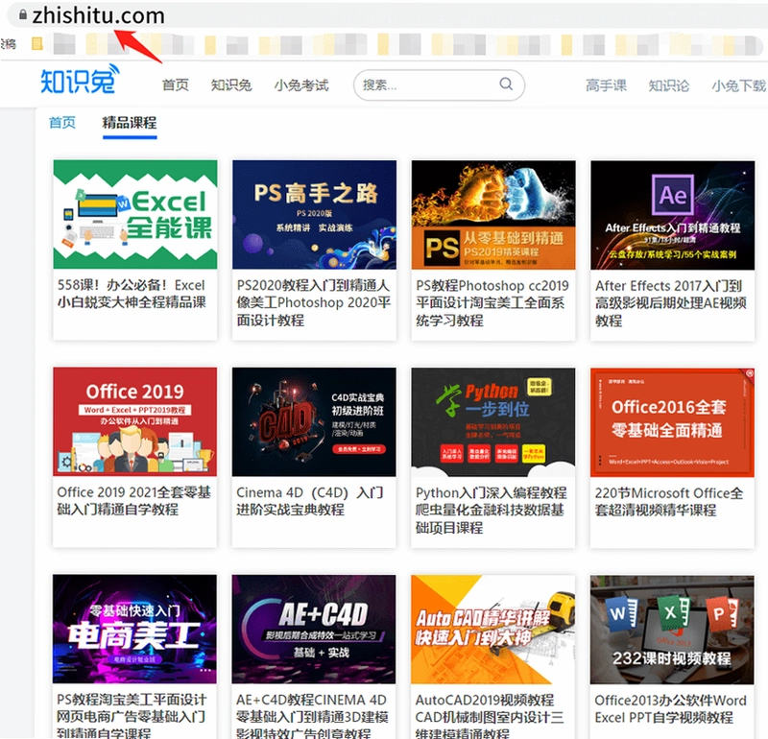The height and width of the screenshot is (739, 768).
Task: Open the Python 一步到位 course thumbnail
Action: 493,422
